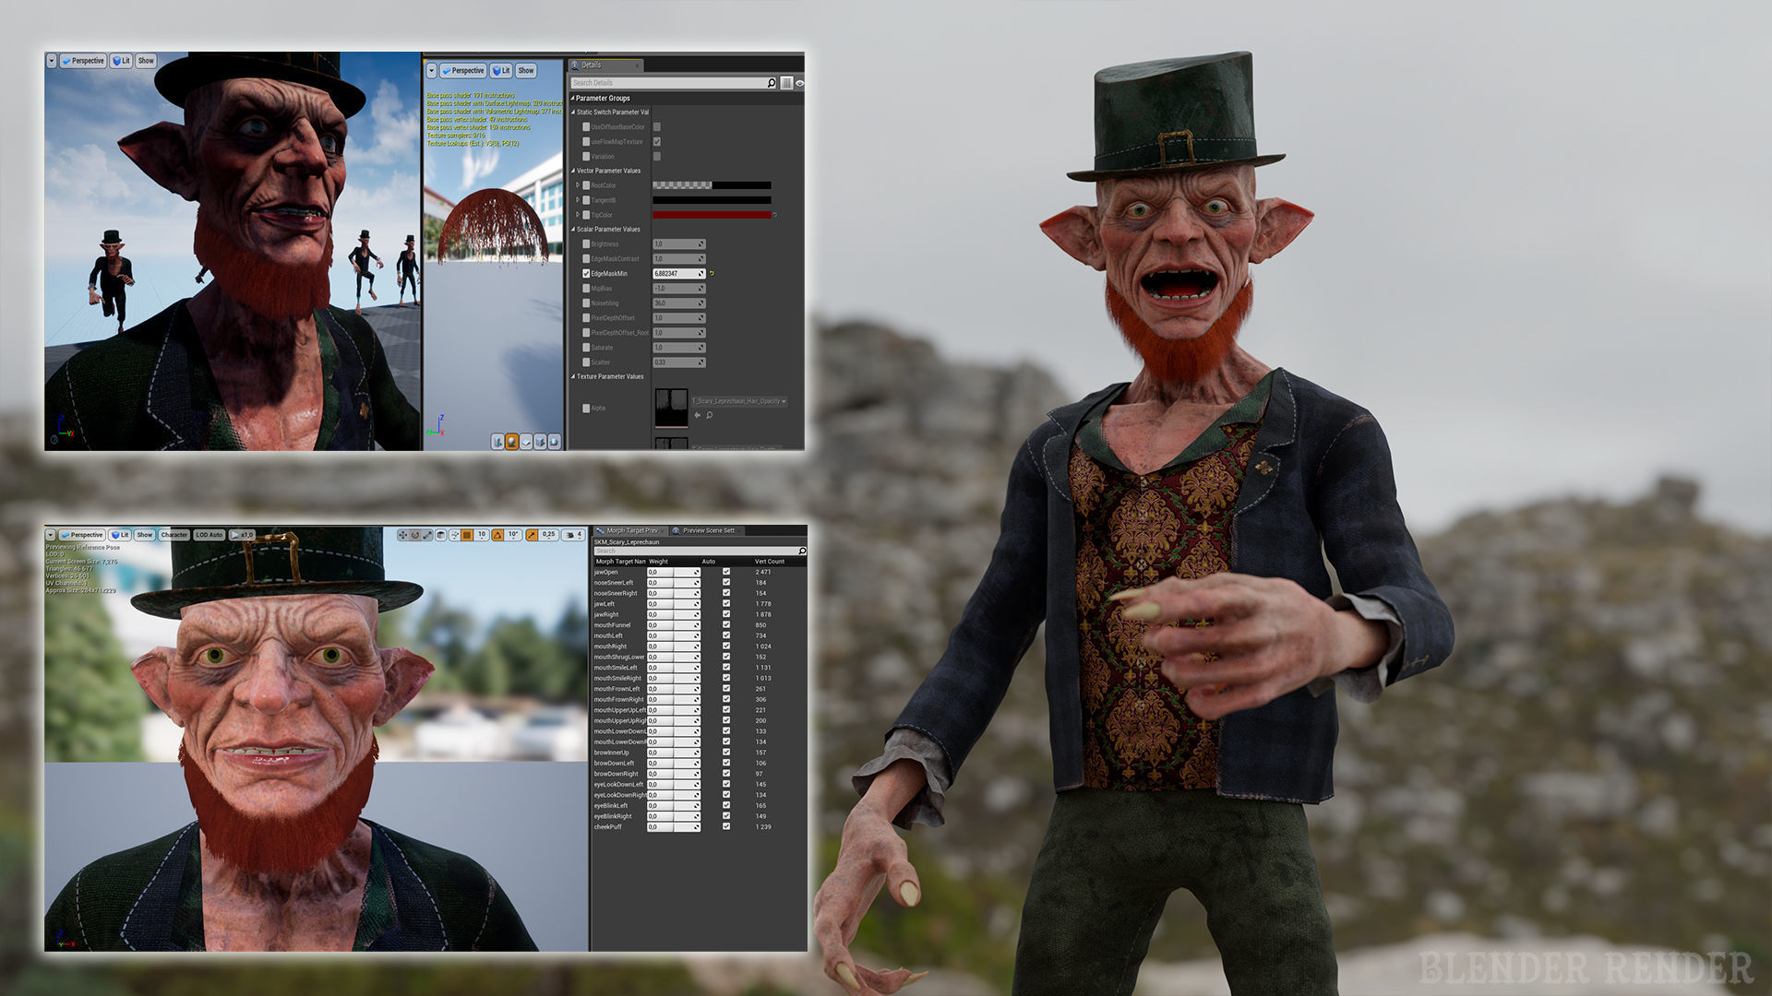Screen dimensions: 1772x996
Task: Select the scale gizmo tool in the character viewport
Action: point(427,535)
